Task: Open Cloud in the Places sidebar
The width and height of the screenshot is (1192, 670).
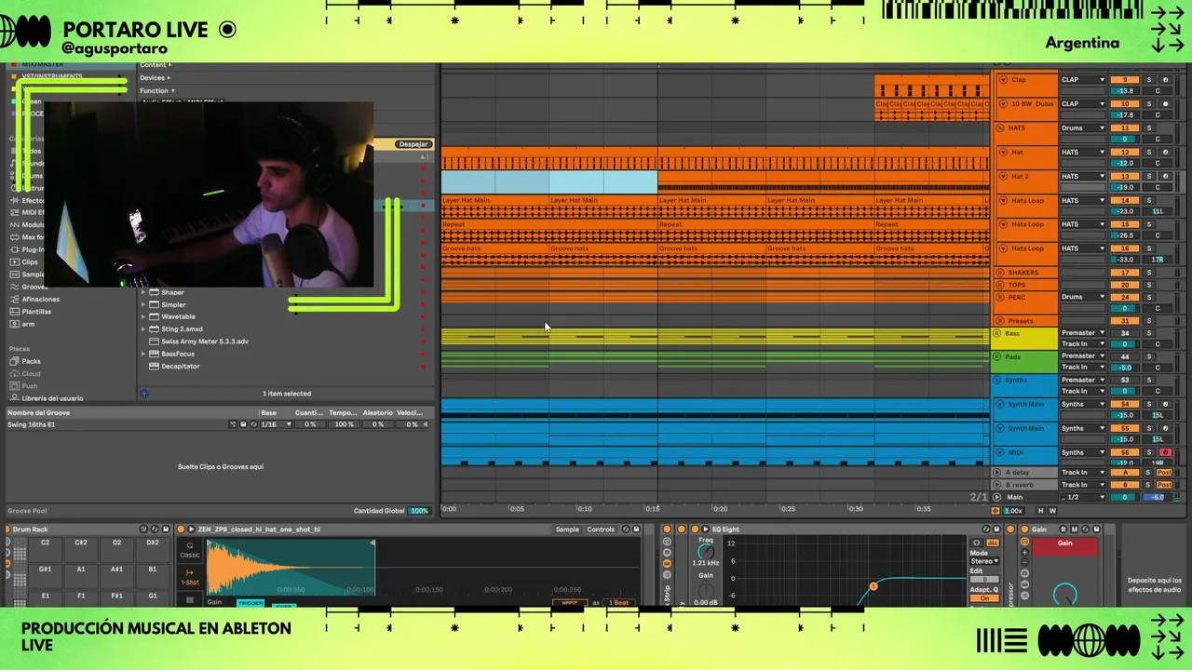Action: pos(32,373)
